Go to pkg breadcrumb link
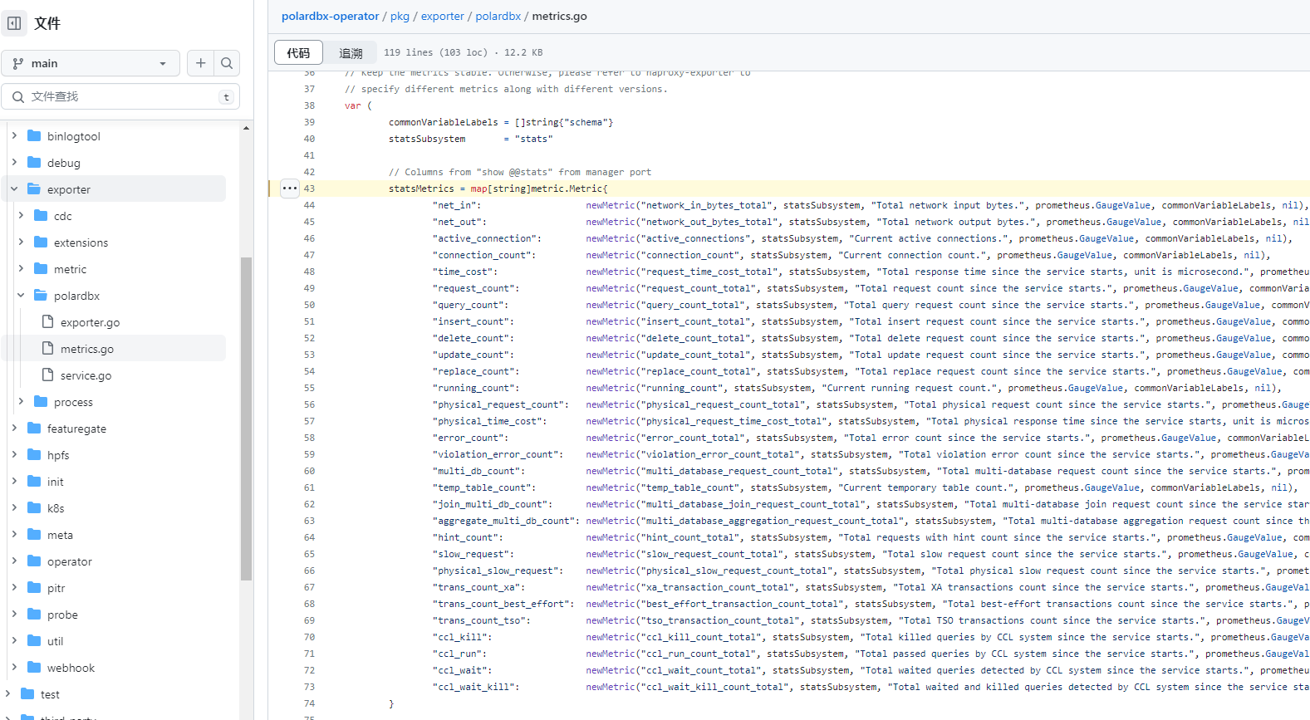The height and width of the screenshot is (720, 1310). pyautogui.click(x=400, y=16)
